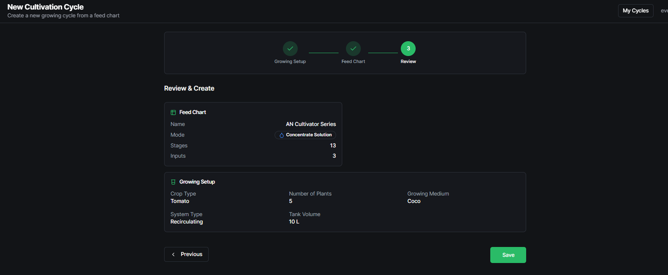Select the Review step label
Image resolution: width=668 pixels, height=275 pixels.
(x=408, y=62)
